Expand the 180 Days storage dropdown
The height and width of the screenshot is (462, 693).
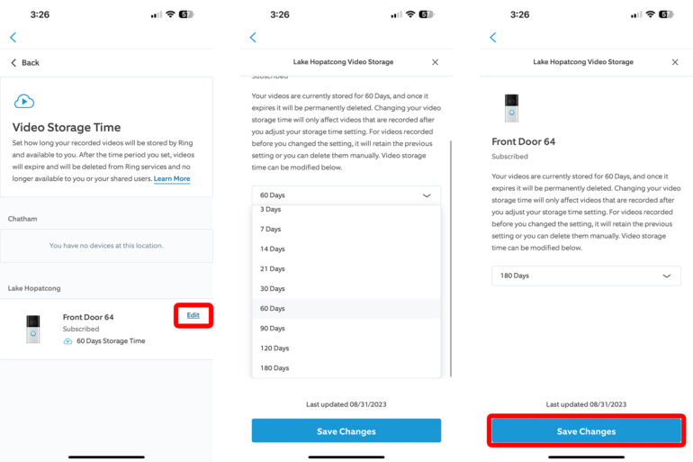point(586,276)
